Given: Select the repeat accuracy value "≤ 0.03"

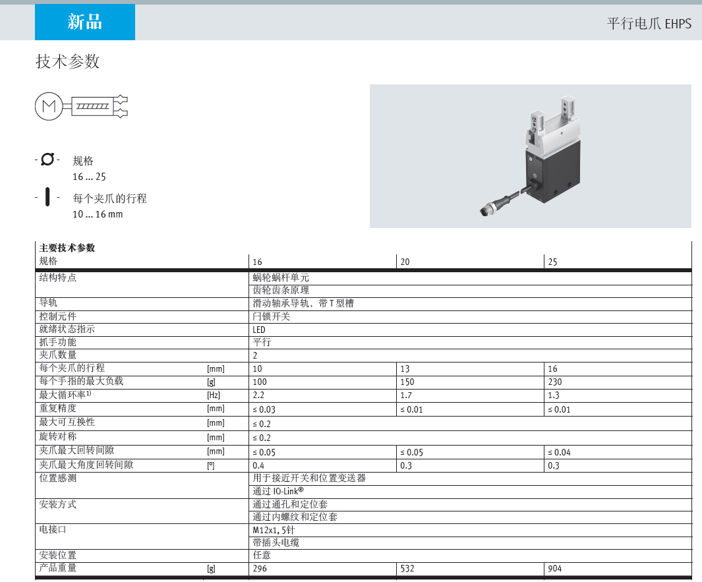Looking at the screenshot, I should (264, 409).
